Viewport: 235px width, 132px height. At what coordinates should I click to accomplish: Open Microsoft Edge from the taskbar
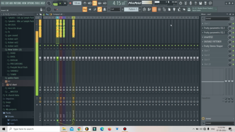[x=102, y=129]
